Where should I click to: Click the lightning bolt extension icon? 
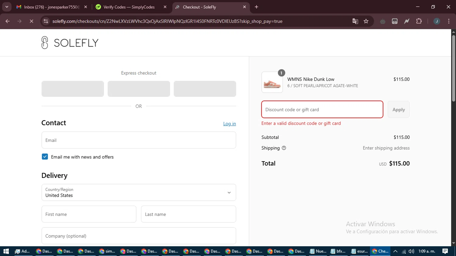(407, 21)
